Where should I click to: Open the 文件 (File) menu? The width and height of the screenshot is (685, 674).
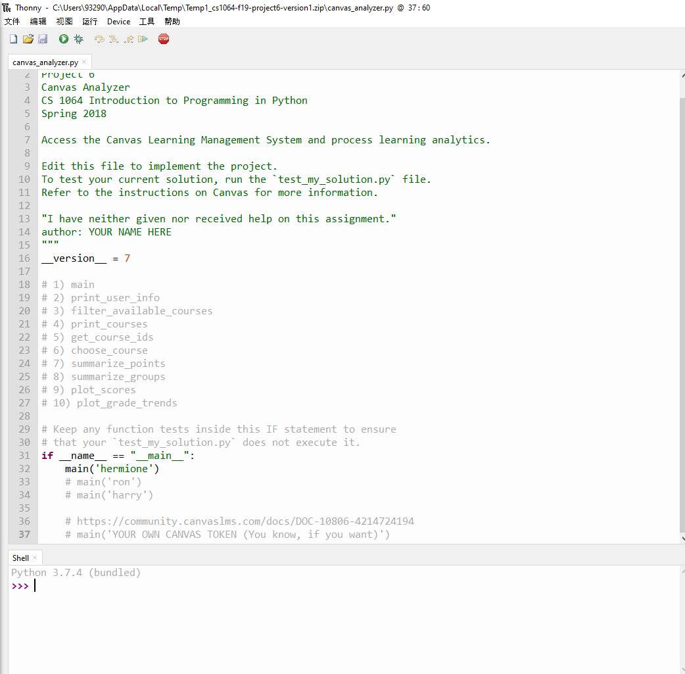12,22
